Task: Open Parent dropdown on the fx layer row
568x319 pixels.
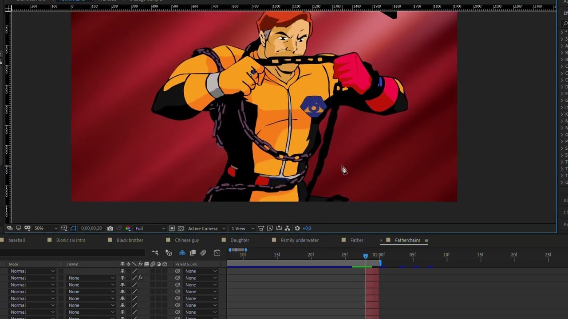Action: pyautogui.click(x=201, y=278)
